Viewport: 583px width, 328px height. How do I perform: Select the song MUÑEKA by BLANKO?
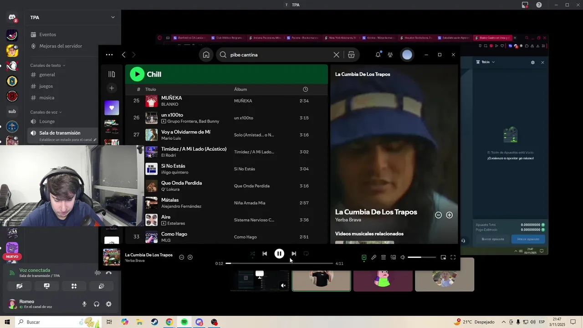pyautogui.click(x=226, y=101)
